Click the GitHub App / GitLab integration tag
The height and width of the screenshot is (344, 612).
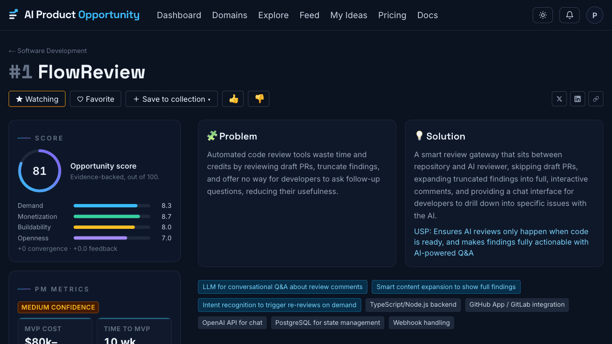517,305
